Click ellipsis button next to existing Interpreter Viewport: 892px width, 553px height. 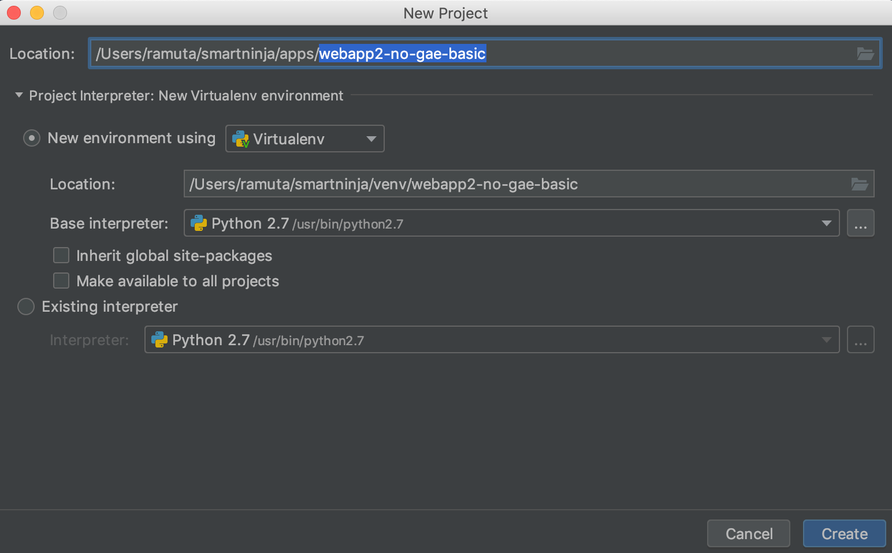(x=861, y=340)
